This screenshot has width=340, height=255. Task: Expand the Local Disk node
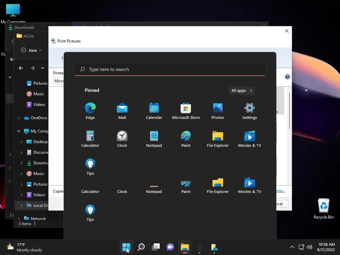point(21,206)
